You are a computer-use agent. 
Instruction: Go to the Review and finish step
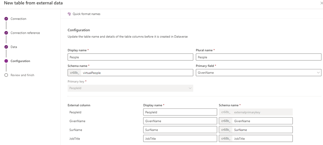(22, 75)
